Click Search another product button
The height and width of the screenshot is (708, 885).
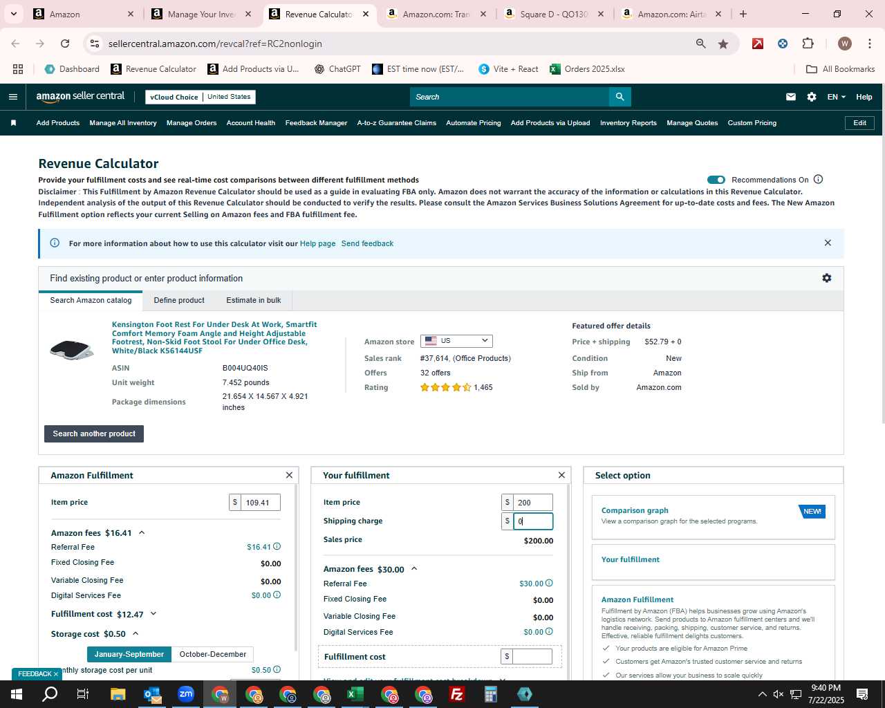[x=94, y=434]
